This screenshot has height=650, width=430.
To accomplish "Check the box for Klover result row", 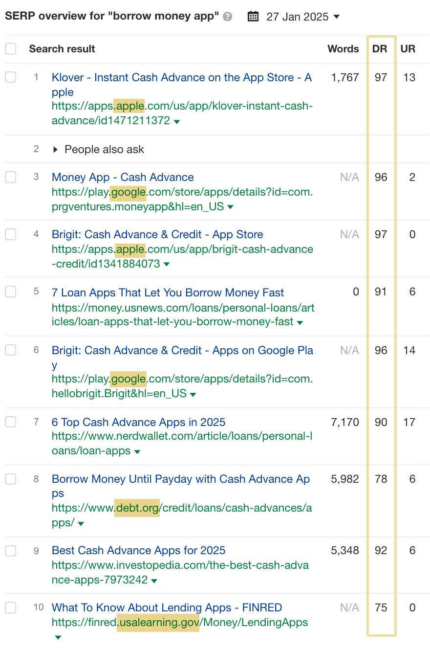I will point(10,77).
